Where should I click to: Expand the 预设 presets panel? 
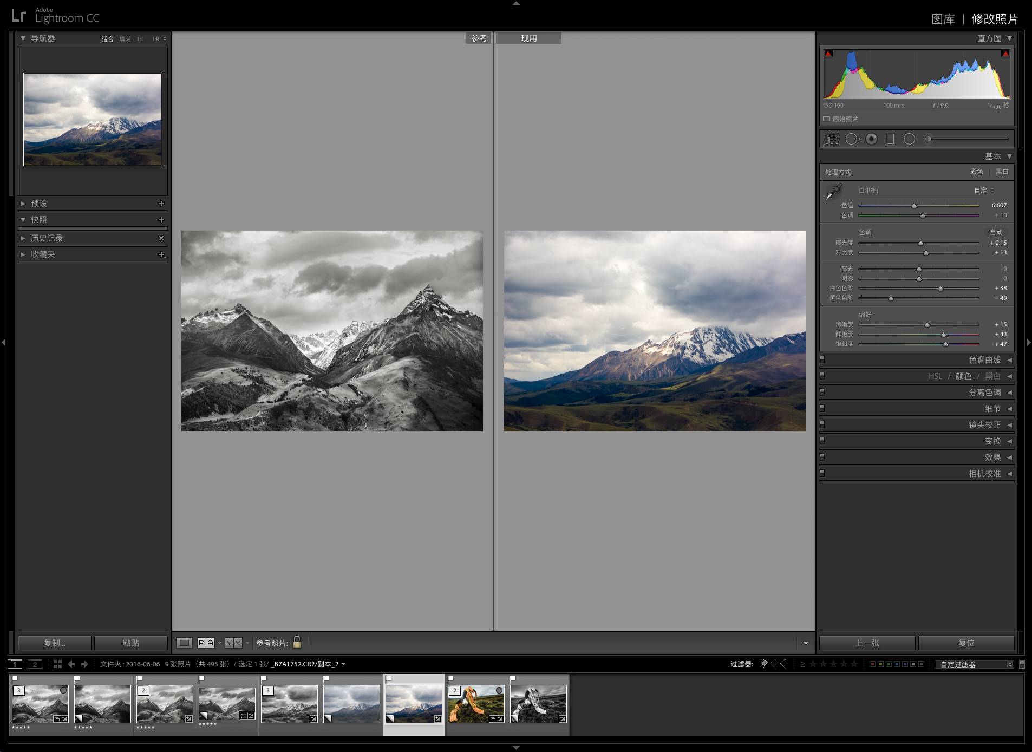tap(23, 204)
